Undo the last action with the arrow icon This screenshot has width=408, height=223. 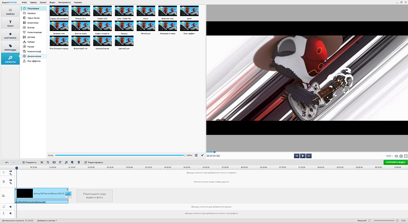click(x=7, y=162)
